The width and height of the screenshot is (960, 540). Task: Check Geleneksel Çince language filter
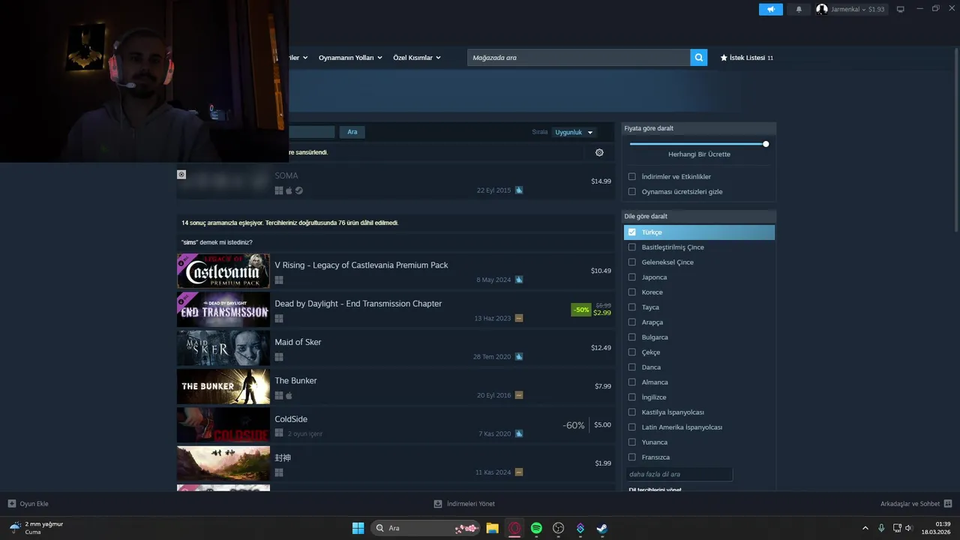coord(632,262)
